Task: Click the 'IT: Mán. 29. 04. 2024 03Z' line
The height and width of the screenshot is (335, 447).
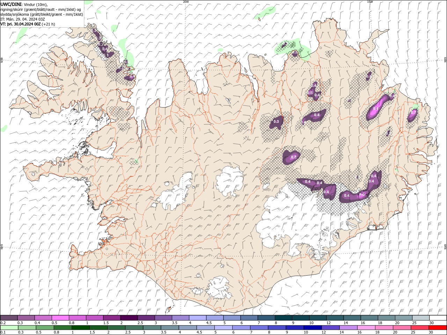Action: pyautogui.click(x=23, y=19)
